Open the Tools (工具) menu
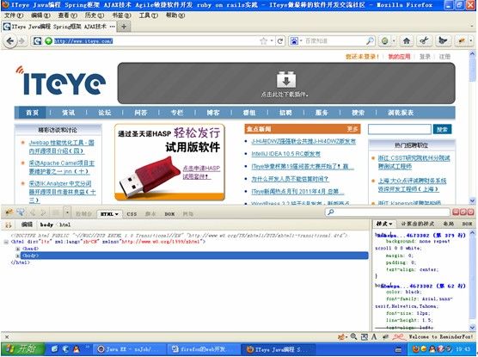The width and height of the screenshot is (478, 357). click(149, 15)
